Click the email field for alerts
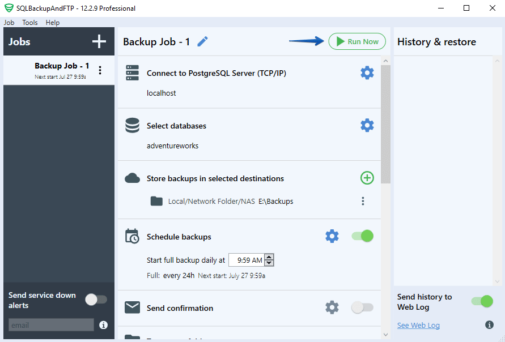Viewport: 505px width, 342px height. coord(51,325)
